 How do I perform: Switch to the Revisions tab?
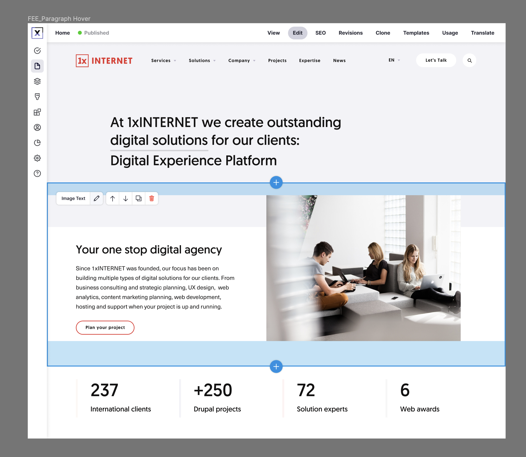(x=351, y=33)
